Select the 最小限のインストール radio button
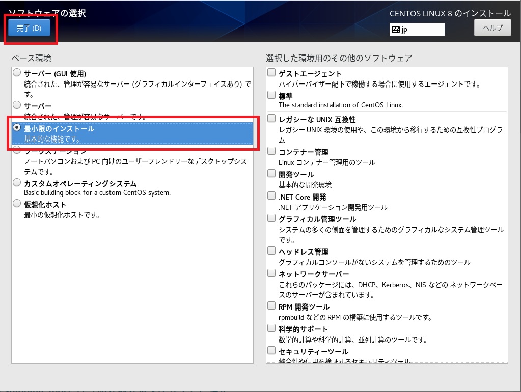 coord(17,128)
